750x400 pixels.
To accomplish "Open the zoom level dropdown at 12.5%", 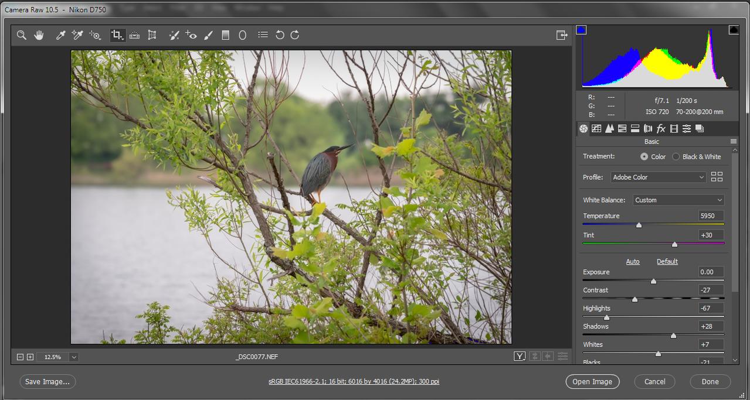I will click(x=74, y=357).
